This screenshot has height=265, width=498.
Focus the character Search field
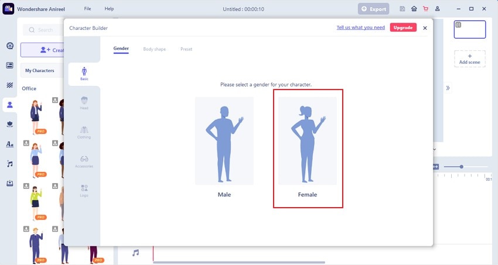(43, 30)
